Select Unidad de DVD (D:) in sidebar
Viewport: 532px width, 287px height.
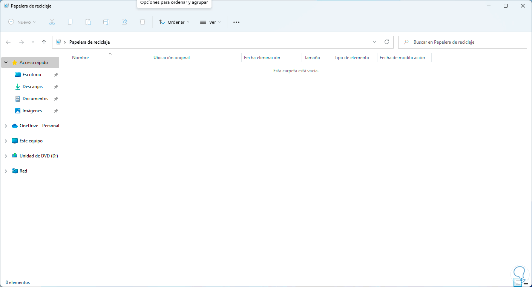[38, 156]
